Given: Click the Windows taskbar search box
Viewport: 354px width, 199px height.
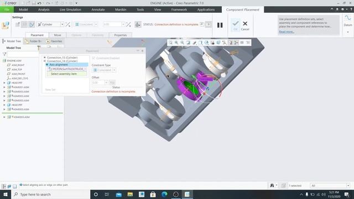Looking at the screenshot, I should (x=50, y=194).
